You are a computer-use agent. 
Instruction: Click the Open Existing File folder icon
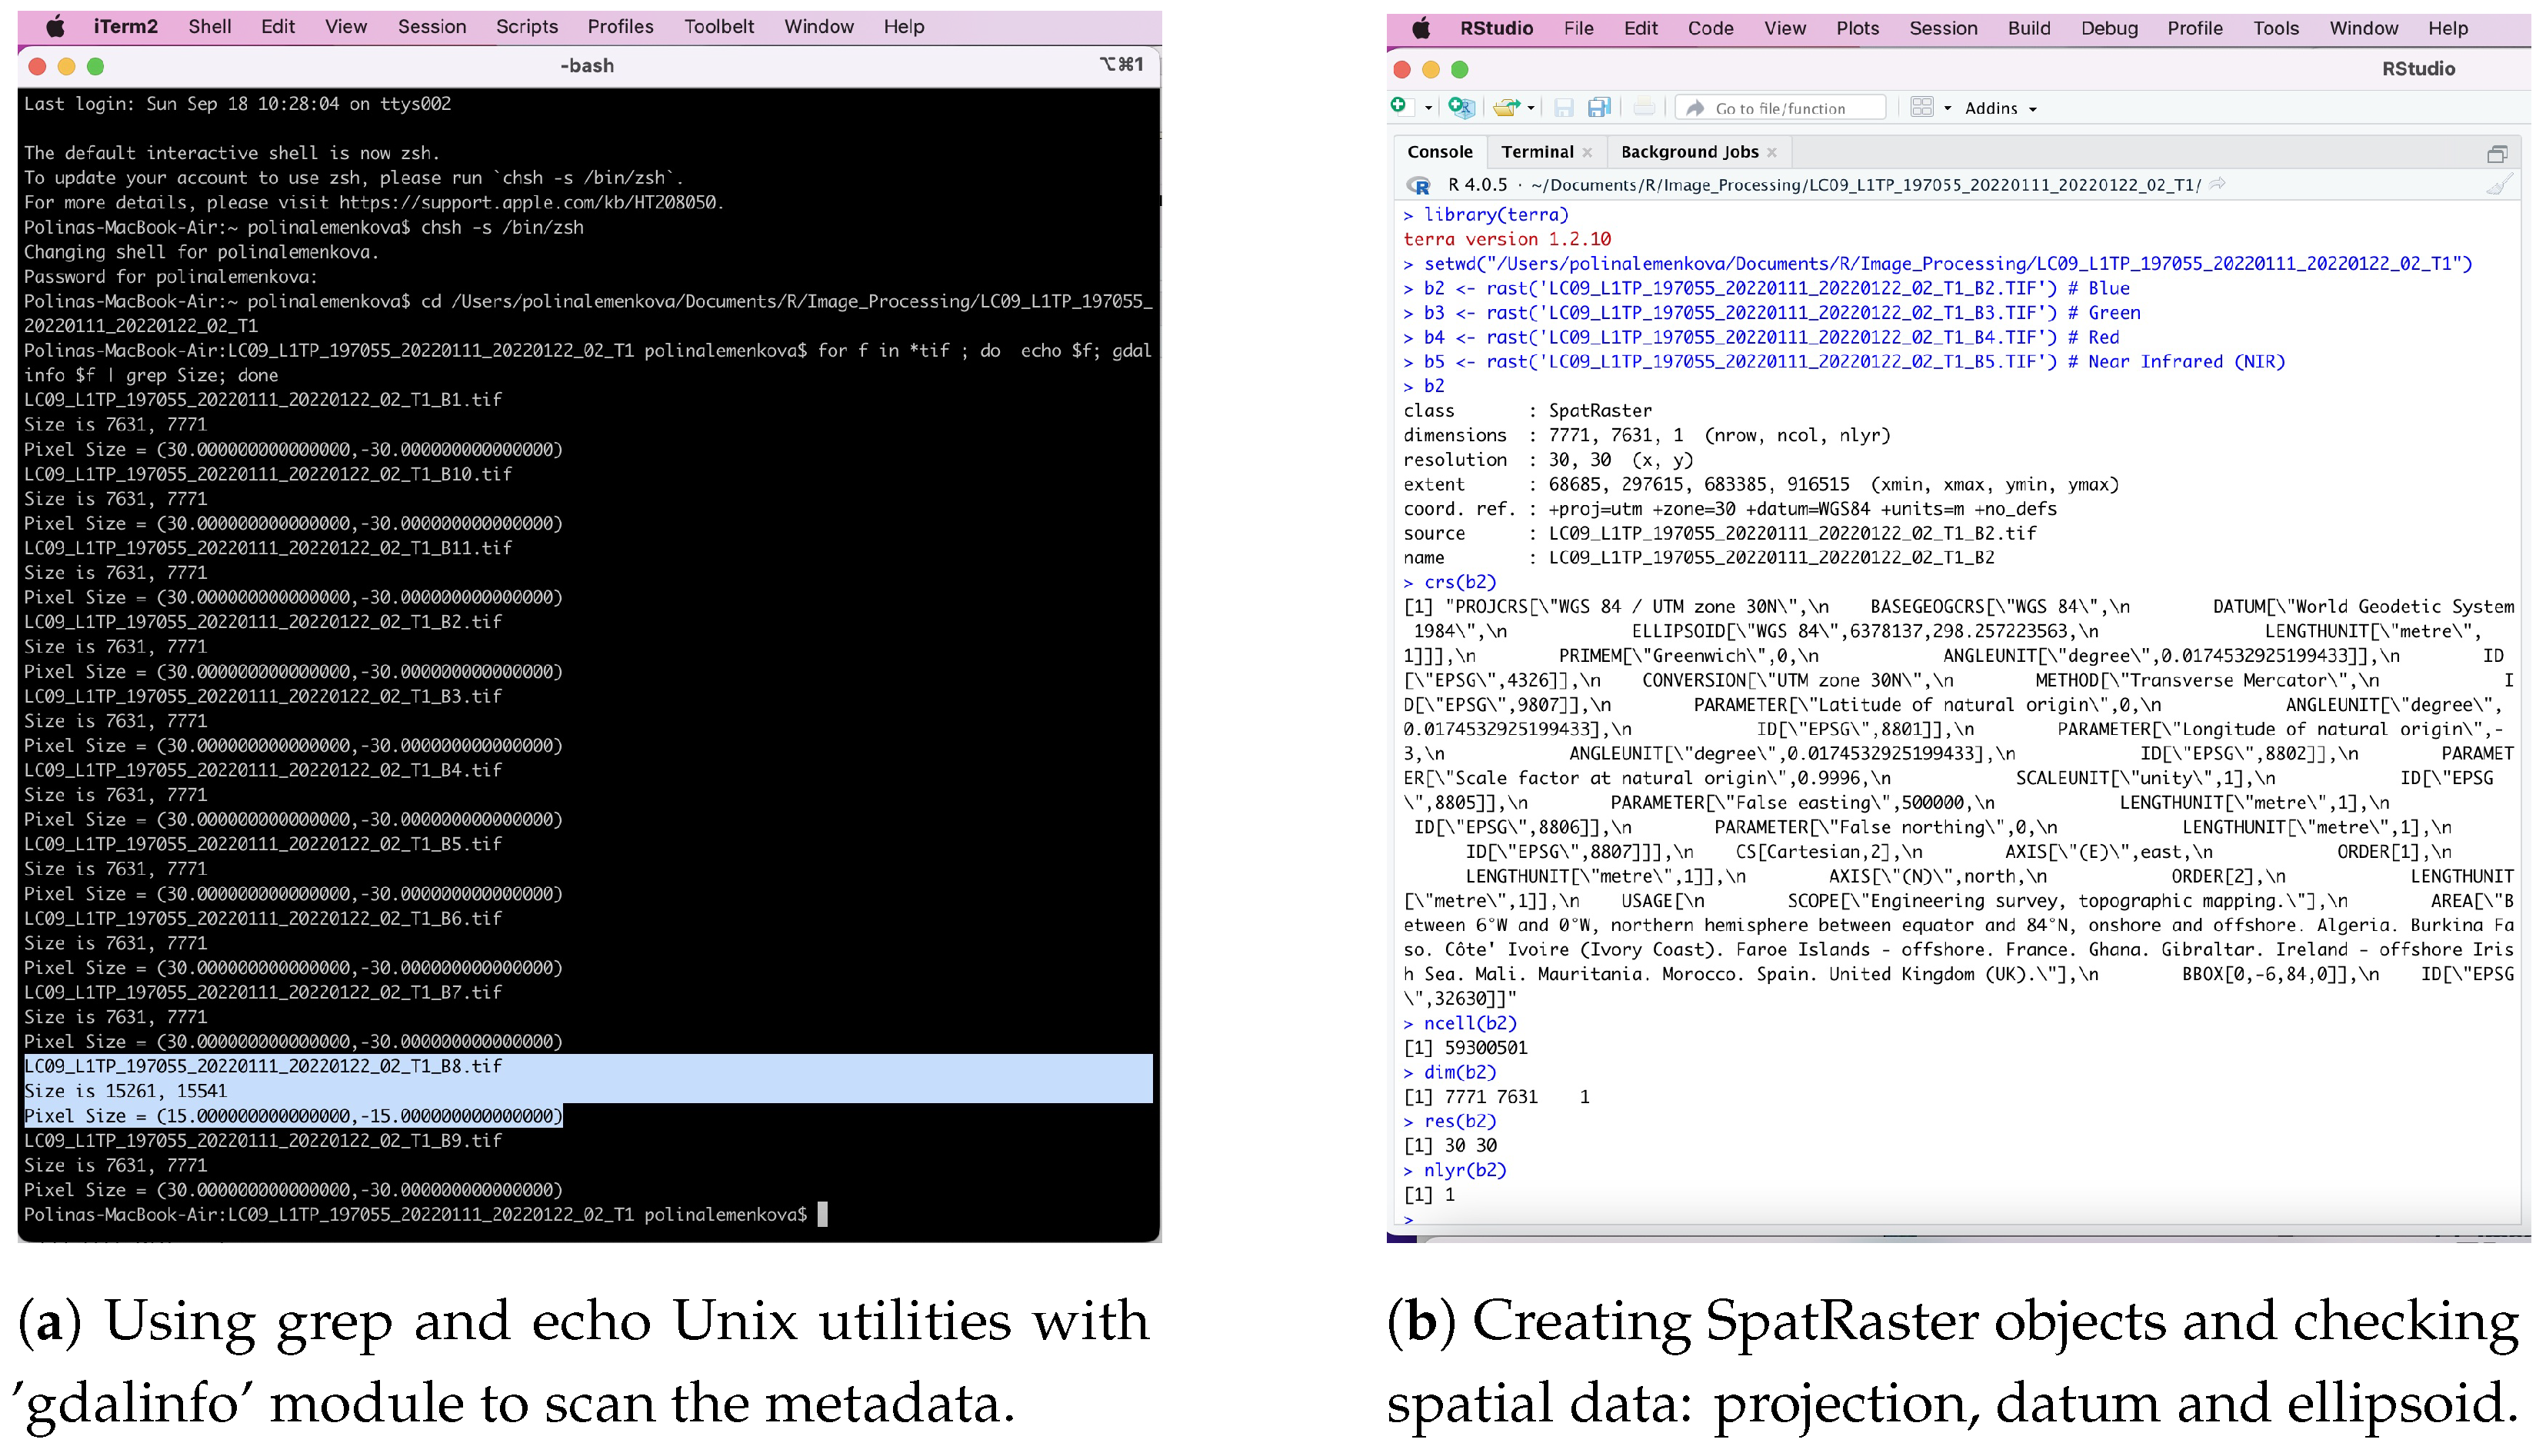(x=1505, y=107)
